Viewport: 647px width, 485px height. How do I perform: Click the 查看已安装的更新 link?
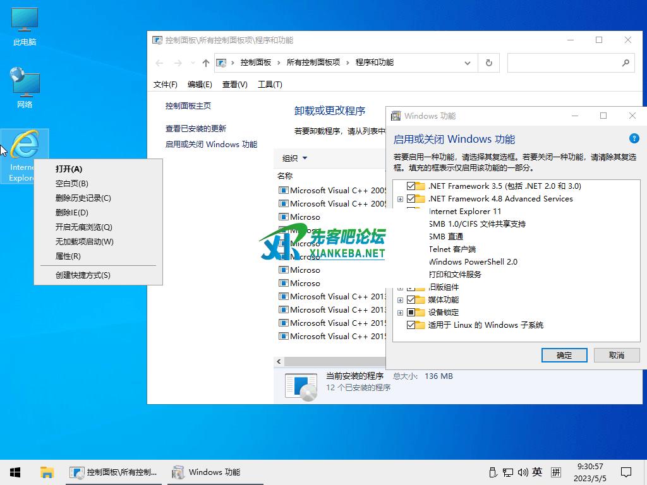(195, 128)
